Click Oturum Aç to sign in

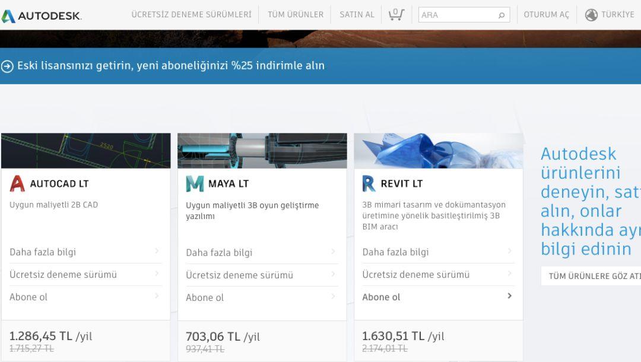pyautogui.click(x=547, y=15)
